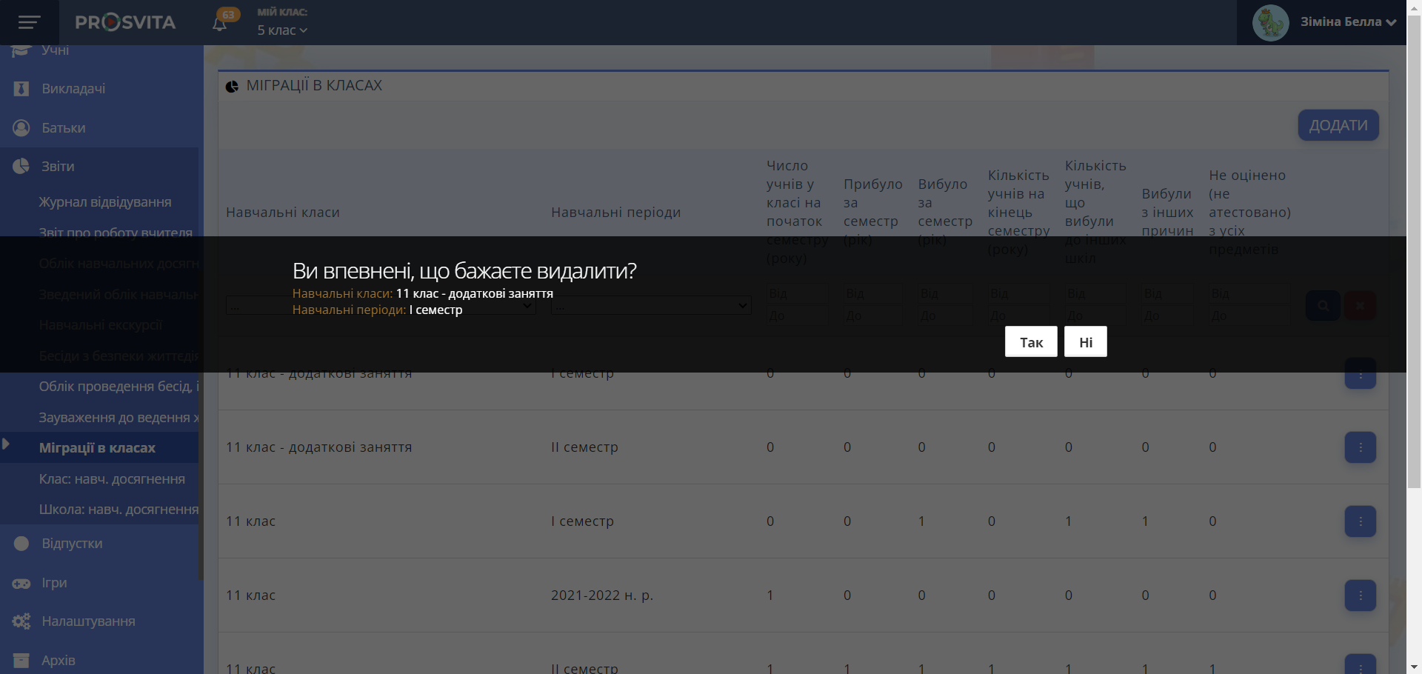Open Ігри gamepad icon in sidebar
Viewport: 1422px width, 674px height.
[x=21, y=583]
